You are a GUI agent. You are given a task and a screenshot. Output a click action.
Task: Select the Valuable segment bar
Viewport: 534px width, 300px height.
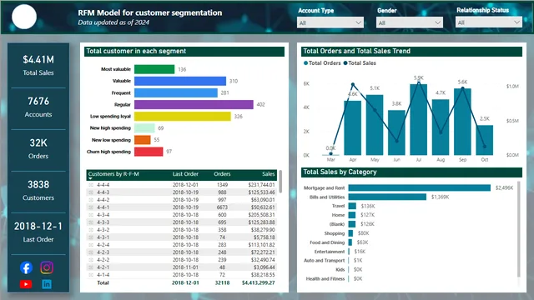tap(180, 81)
